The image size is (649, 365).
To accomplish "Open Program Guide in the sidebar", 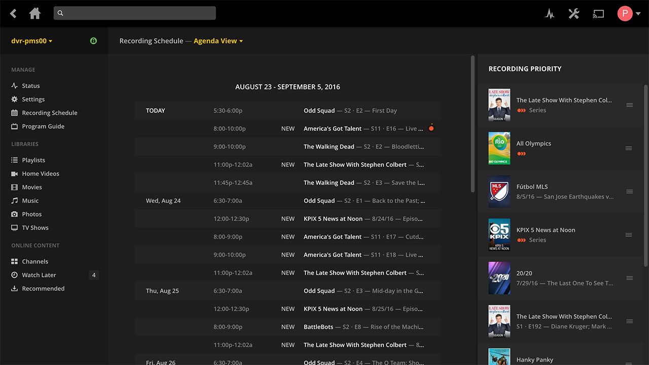I will click(43, 126).
